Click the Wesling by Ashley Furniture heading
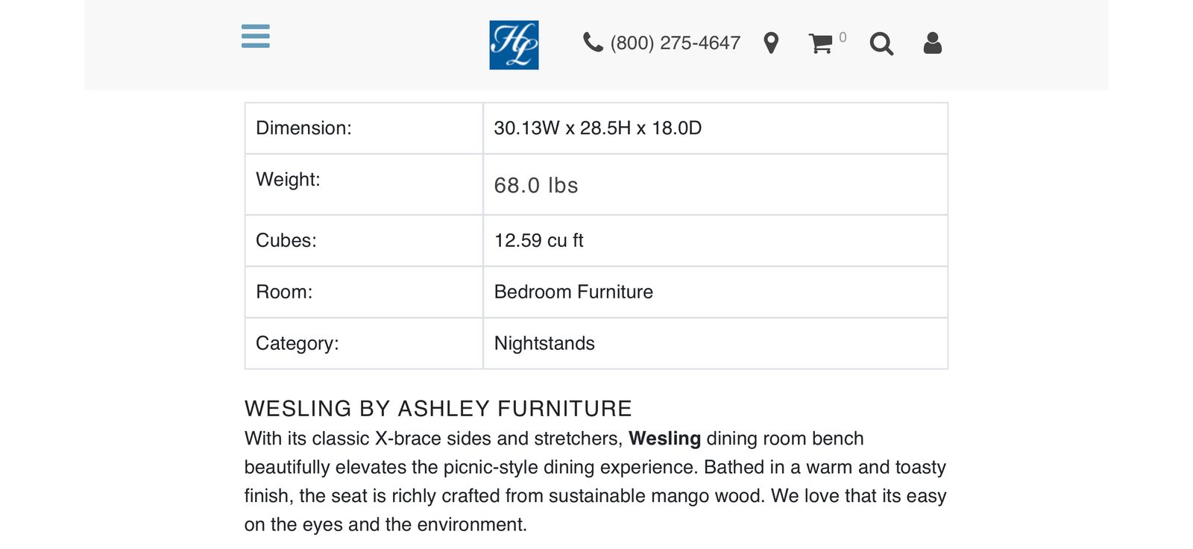This screenshot has height=549, width=1193. [438, 409]
